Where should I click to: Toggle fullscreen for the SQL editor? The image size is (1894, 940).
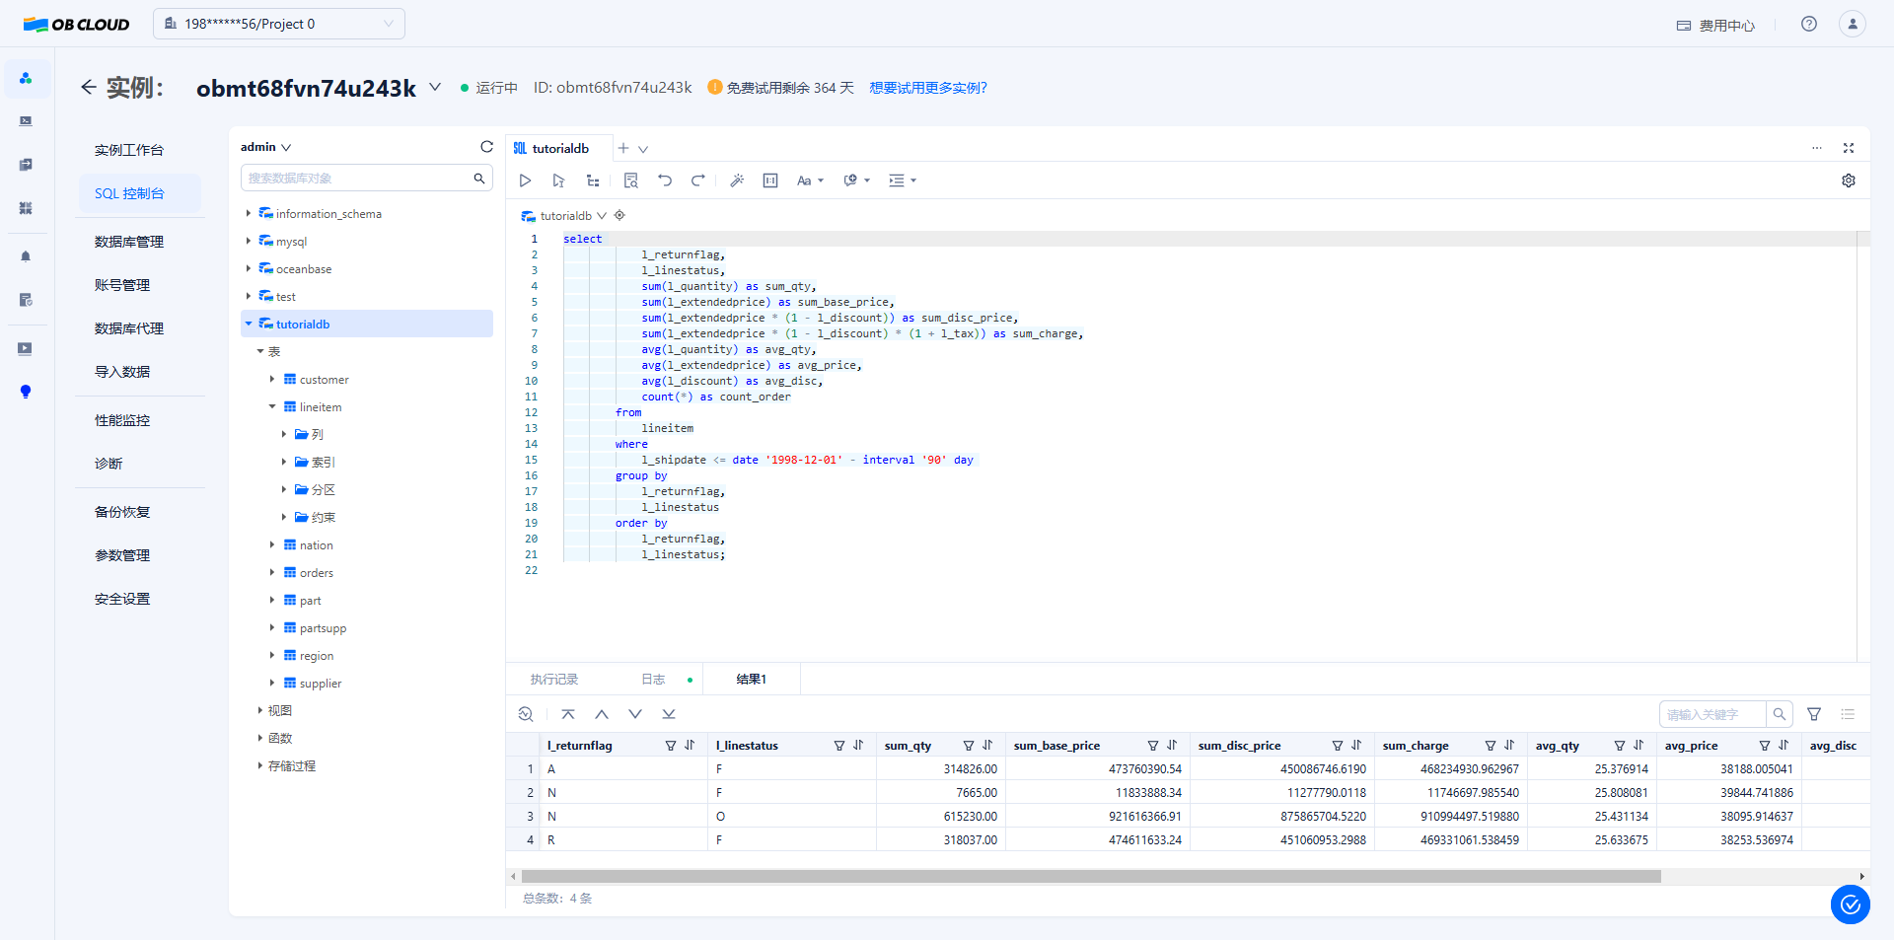[x=1848, y=148]
